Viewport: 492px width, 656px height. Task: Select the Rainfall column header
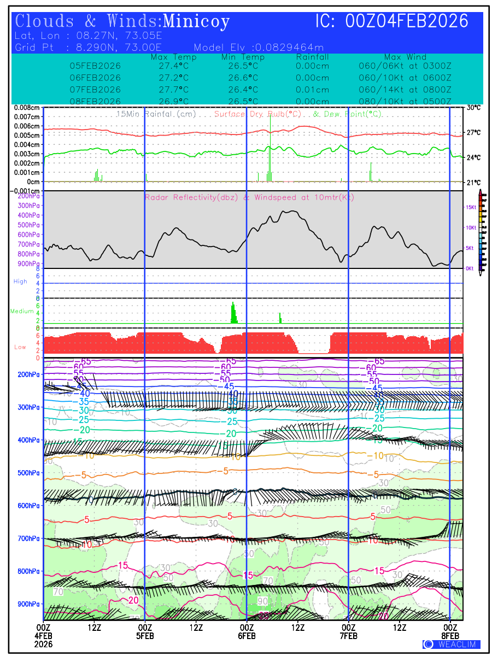tap(312, 57)
